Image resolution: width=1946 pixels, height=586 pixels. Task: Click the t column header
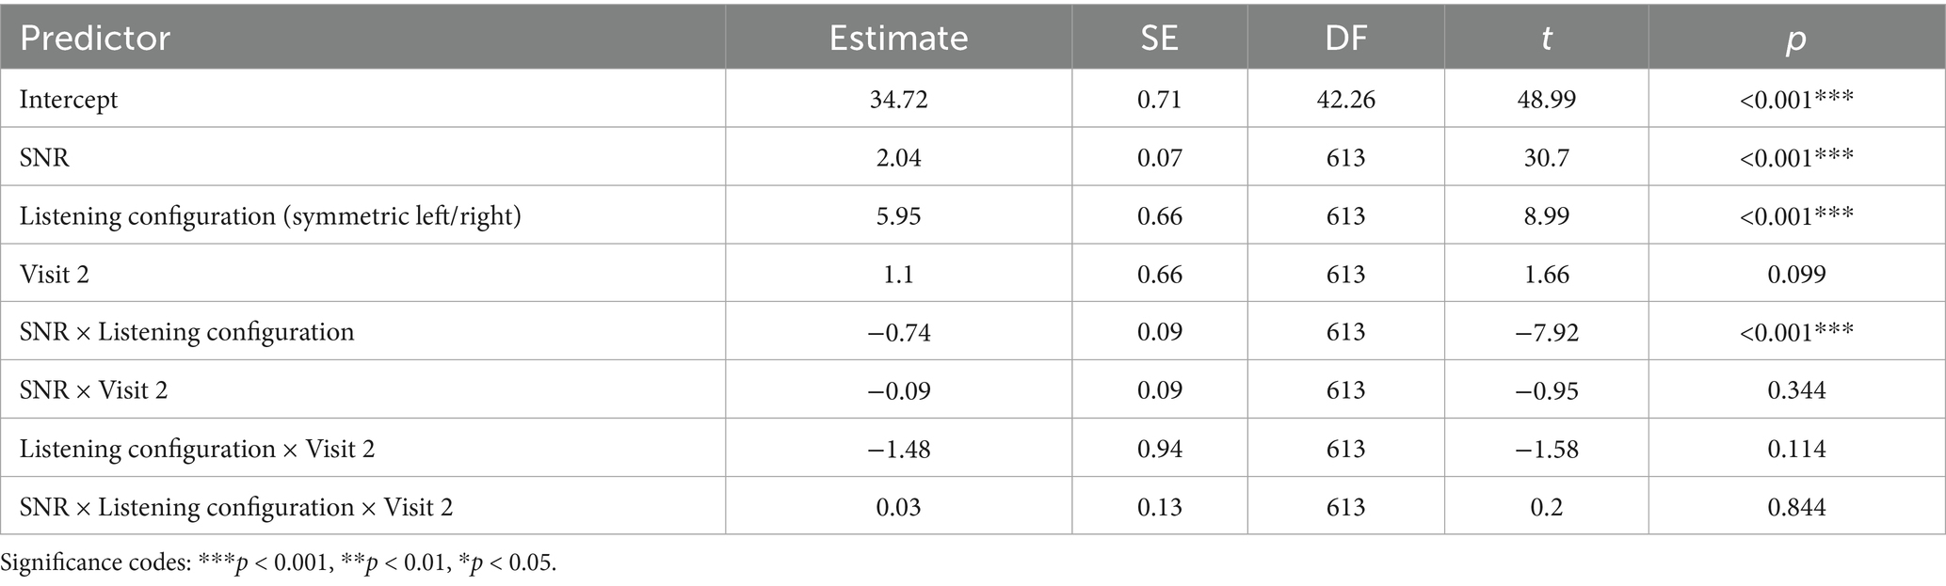(x=1546, y=39)
